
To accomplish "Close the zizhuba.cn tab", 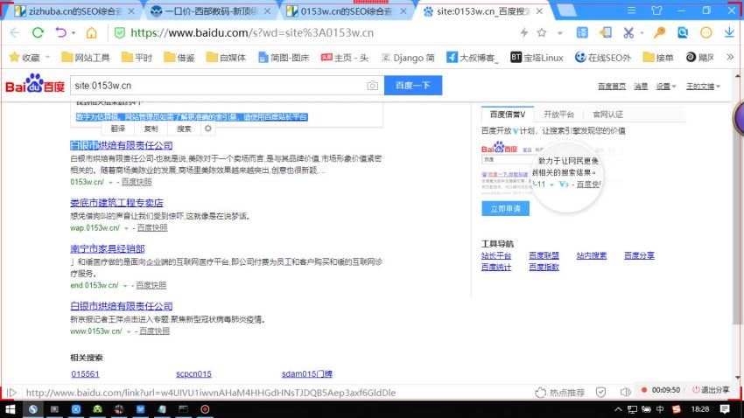I will [131, 10].
